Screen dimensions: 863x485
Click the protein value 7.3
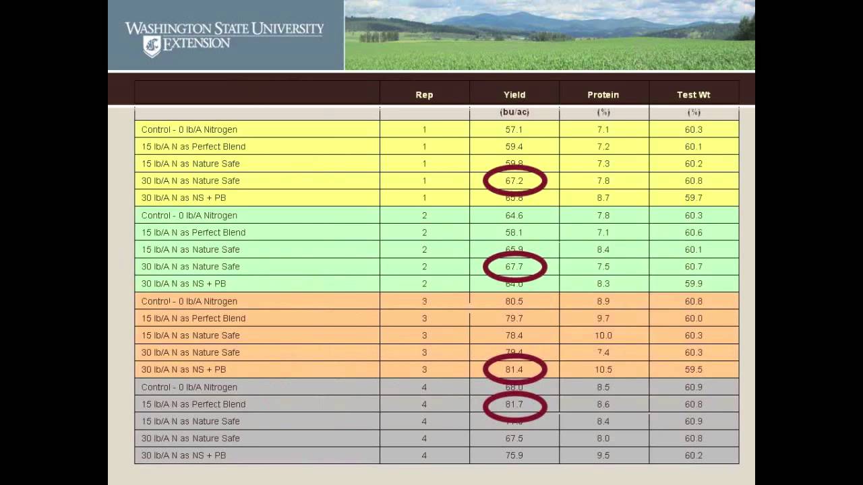click(x=603, y=164)
